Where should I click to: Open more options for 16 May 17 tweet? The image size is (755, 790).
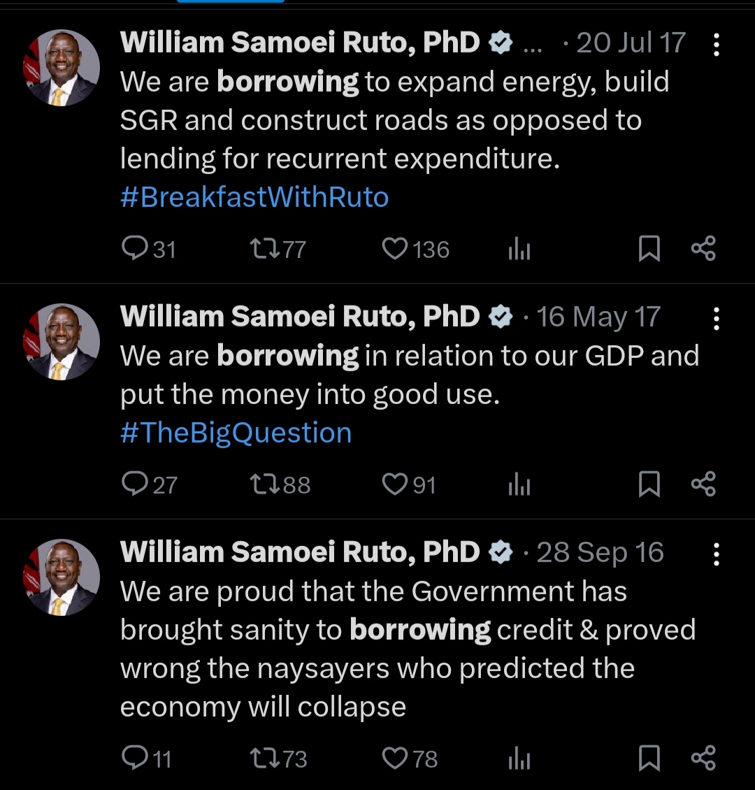[716, 319]
